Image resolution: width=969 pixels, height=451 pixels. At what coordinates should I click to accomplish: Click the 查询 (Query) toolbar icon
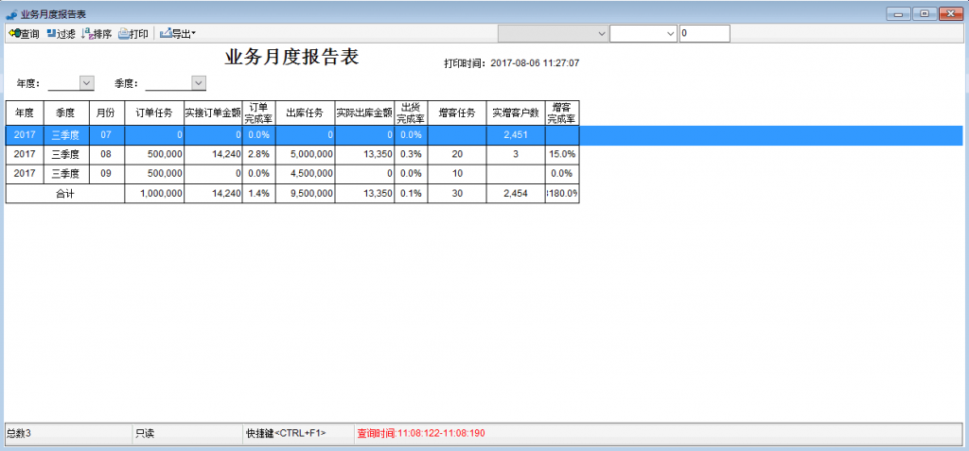pos(24,34)
